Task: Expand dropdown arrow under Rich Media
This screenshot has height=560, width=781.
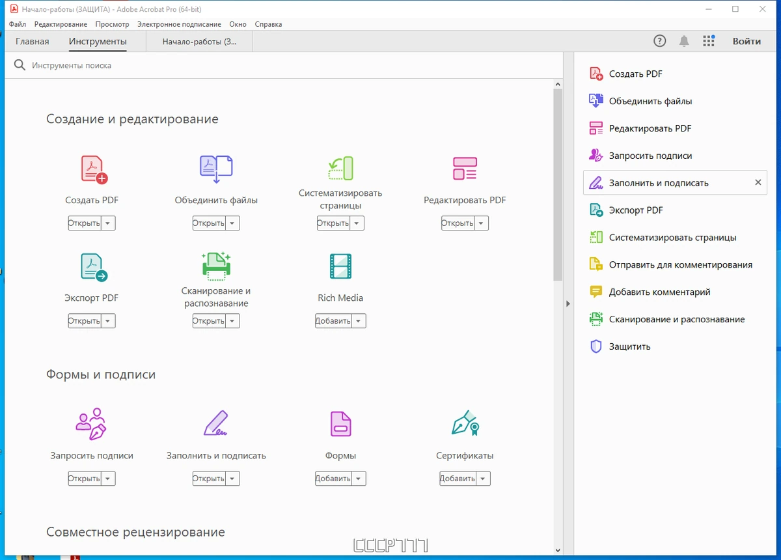Action: click(x=359, y=321)
